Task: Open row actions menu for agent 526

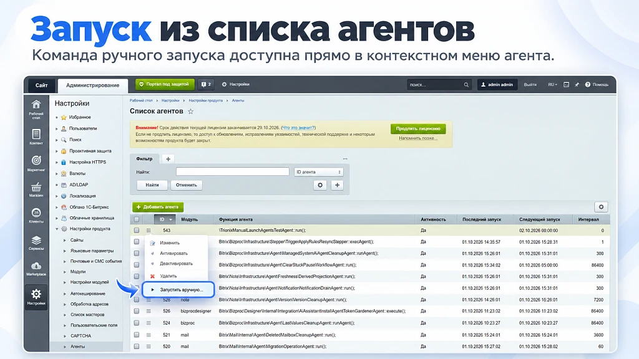Action: point(149,311)
